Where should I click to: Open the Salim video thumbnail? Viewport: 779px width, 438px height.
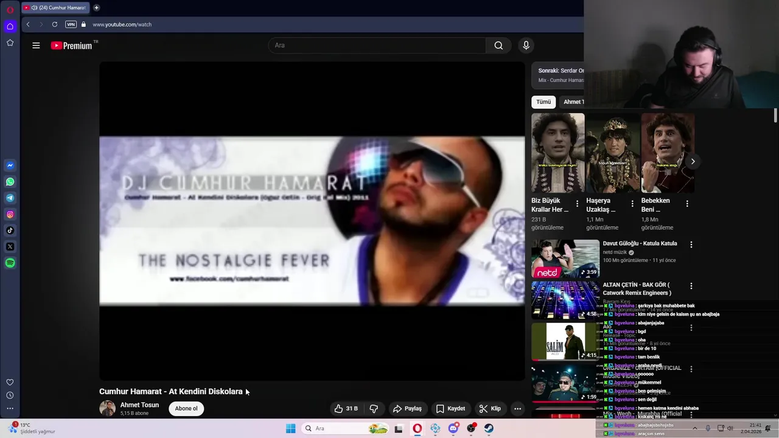pyautogui.click(x=565, y=341)
